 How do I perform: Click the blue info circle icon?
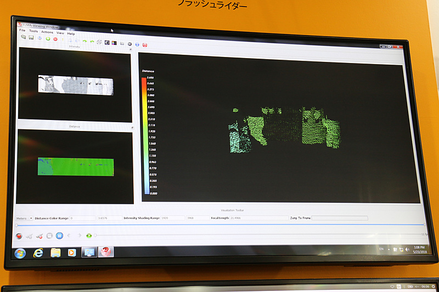click(137, 44)
